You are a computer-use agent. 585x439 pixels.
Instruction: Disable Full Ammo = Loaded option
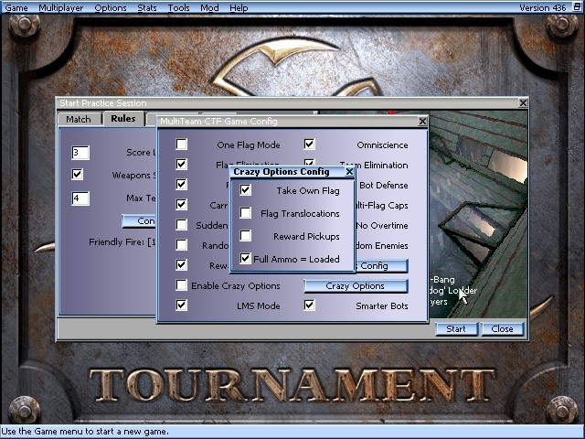pyautogui.click(x=246, y=259)
